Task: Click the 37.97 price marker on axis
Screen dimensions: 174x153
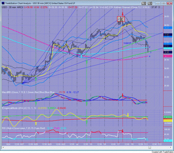Action: click(x=168, y=35)
